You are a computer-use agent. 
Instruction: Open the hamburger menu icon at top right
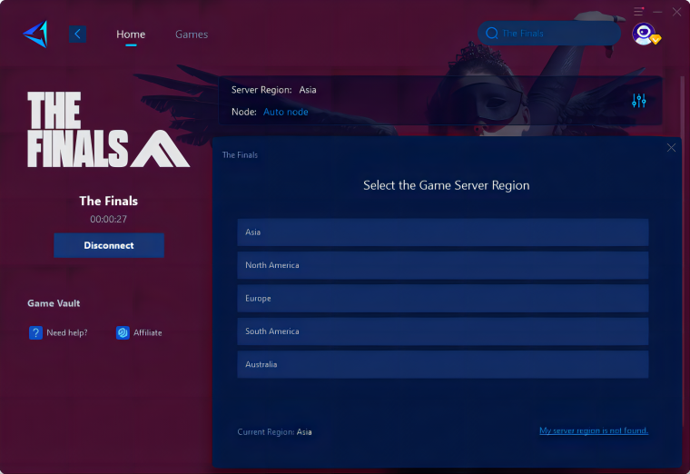(x=638, y=11)
